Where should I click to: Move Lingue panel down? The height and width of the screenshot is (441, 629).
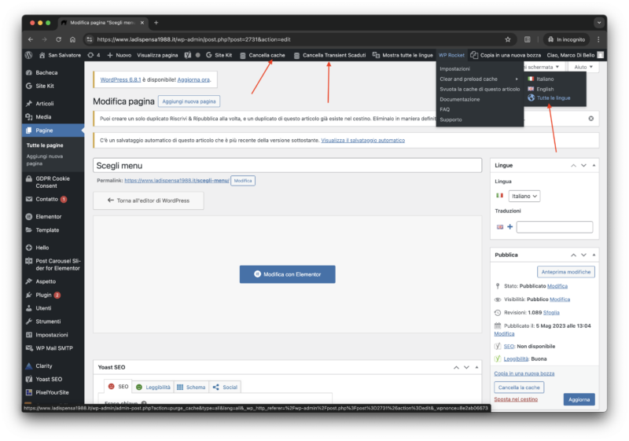(583, 166)
